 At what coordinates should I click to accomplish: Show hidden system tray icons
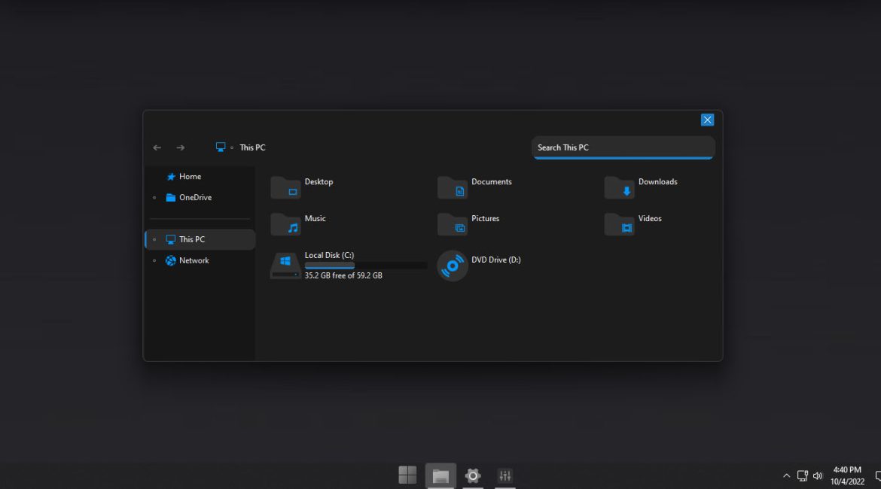tap(786, 475)
